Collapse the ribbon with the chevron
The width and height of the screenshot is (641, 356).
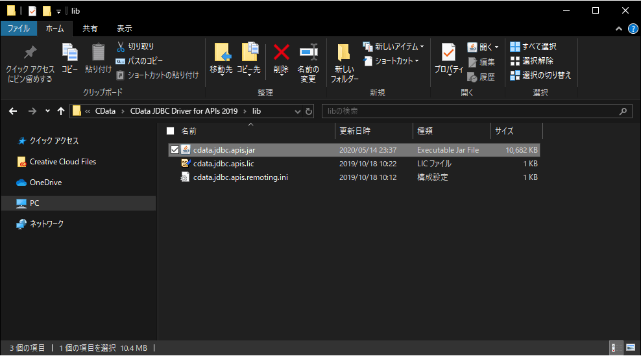(619, 29)
